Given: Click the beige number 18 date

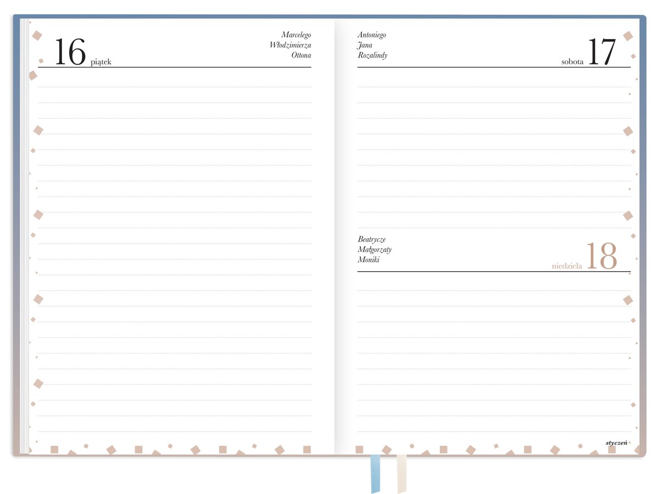Looking at the screenshot, I should (601, 256).
